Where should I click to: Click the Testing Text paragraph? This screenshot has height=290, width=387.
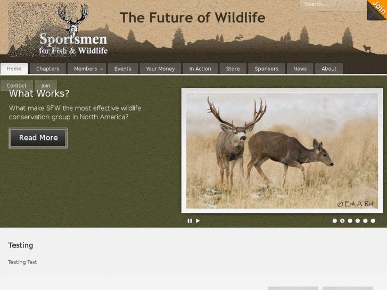[x=22, y=262]
